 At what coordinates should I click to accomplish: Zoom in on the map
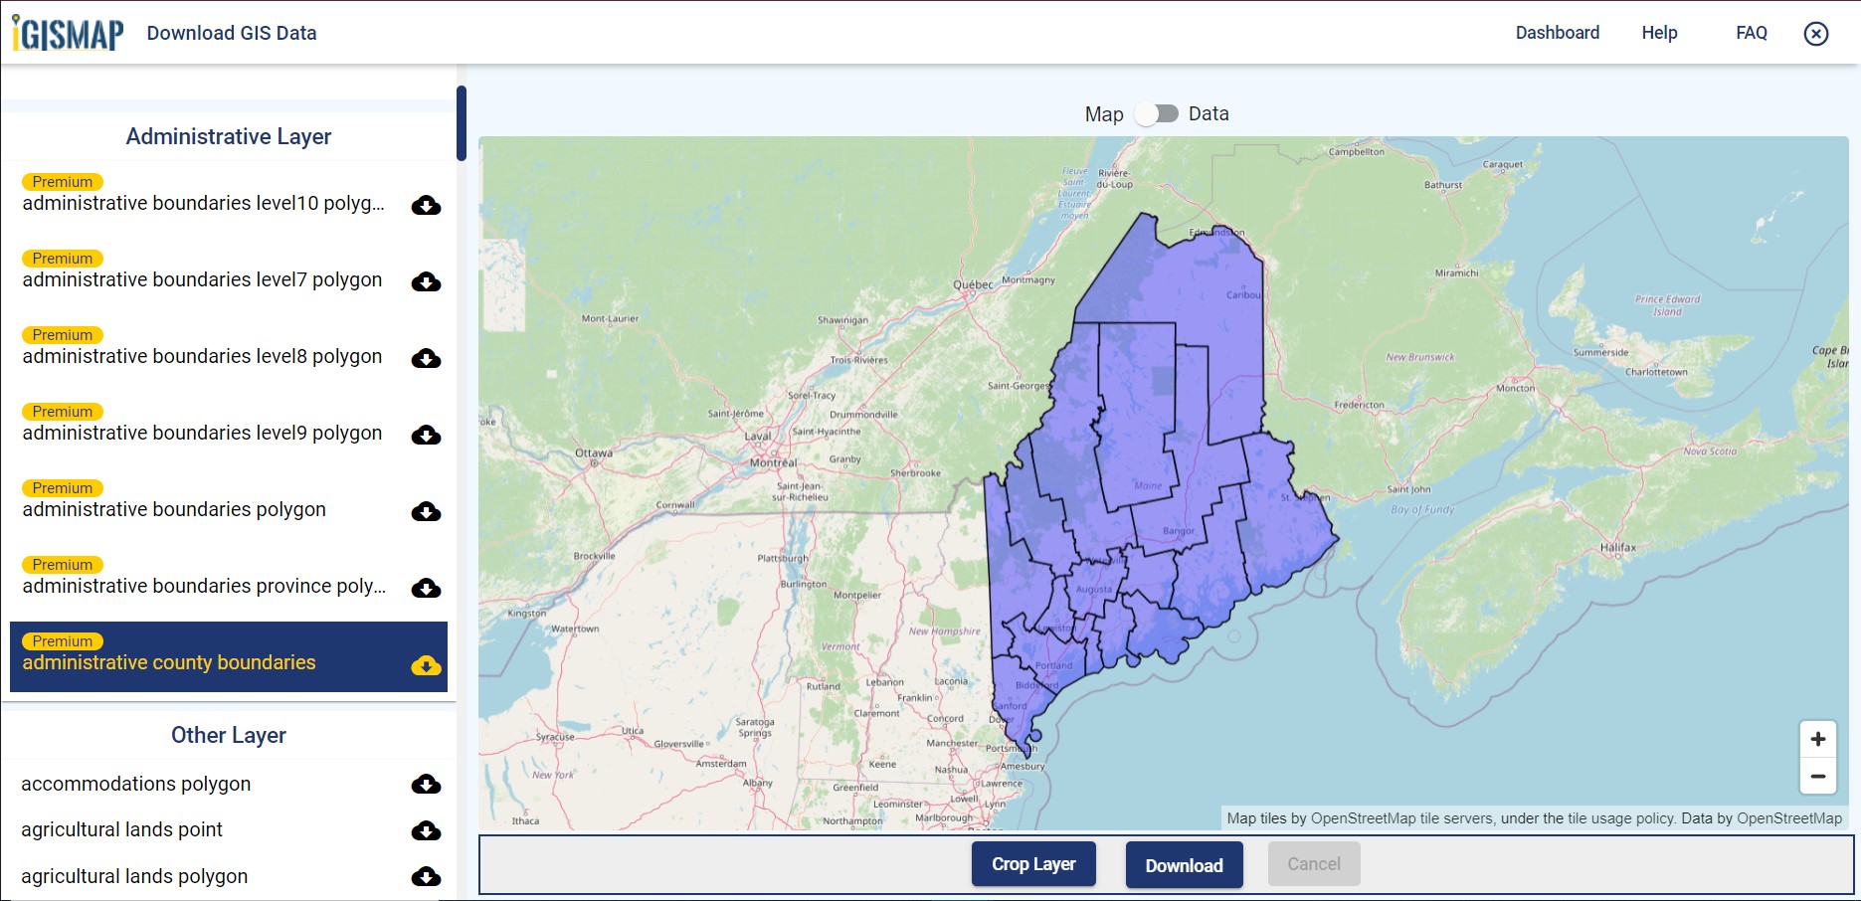click(x=1817, y=738)
